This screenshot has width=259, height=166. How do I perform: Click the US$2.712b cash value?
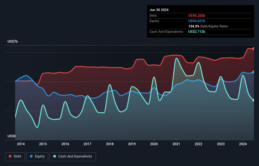click(x=197, y=32)
